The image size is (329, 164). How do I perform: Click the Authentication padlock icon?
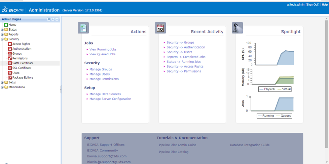click(10, 49)
